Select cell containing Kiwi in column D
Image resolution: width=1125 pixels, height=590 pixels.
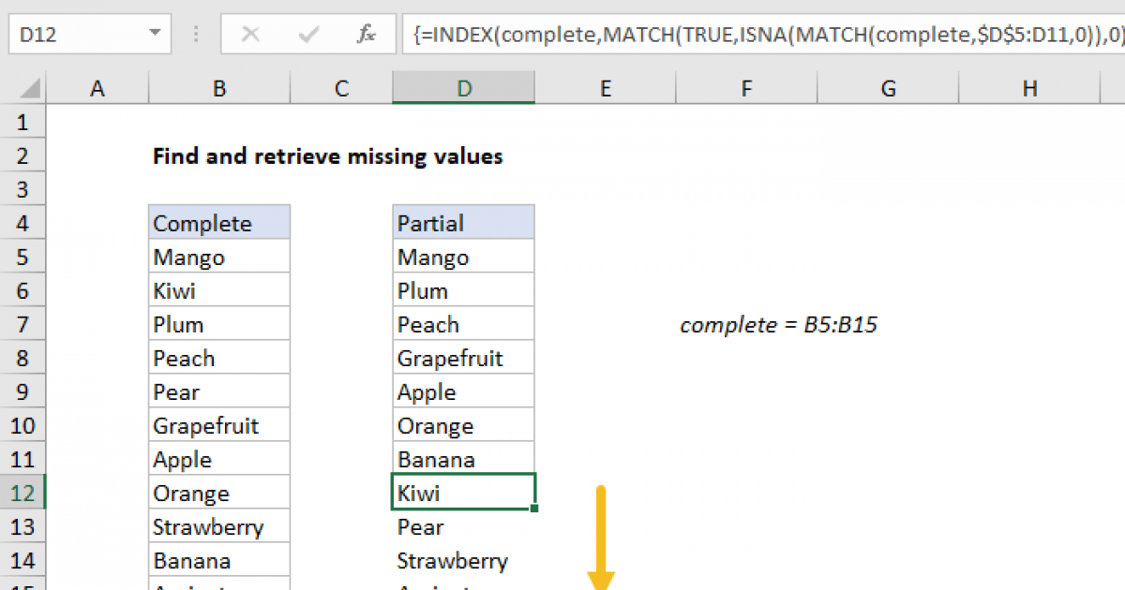(463, 492)
